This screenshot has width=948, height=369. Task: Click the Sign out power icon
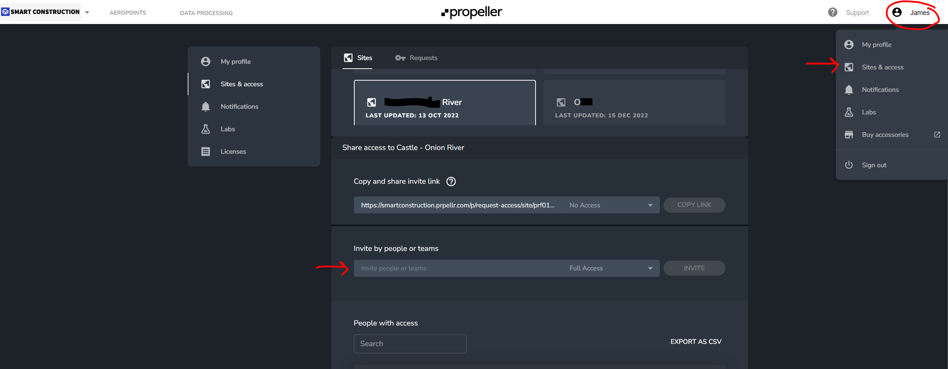pyautogui.click(x=849, y=165)
